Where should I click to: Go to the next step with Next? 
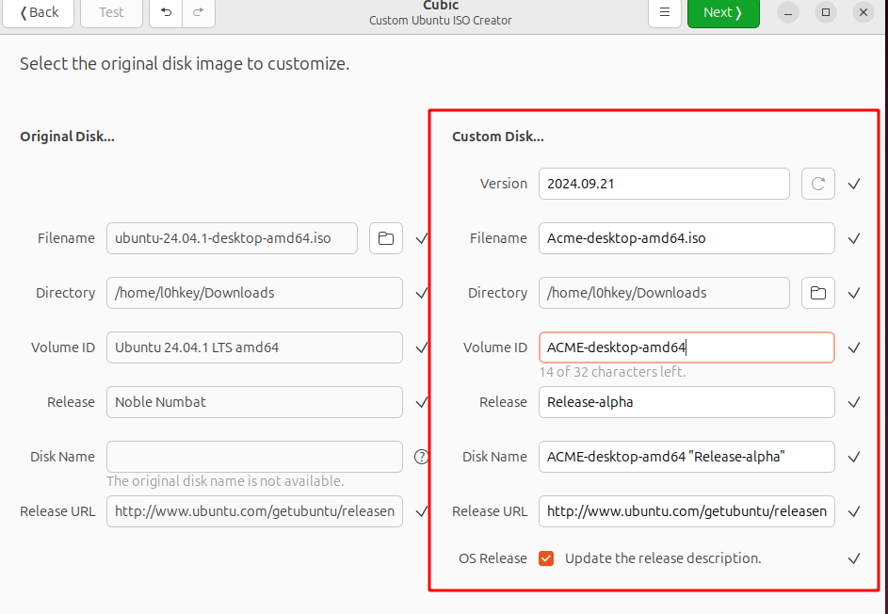(x=723, y=12)
